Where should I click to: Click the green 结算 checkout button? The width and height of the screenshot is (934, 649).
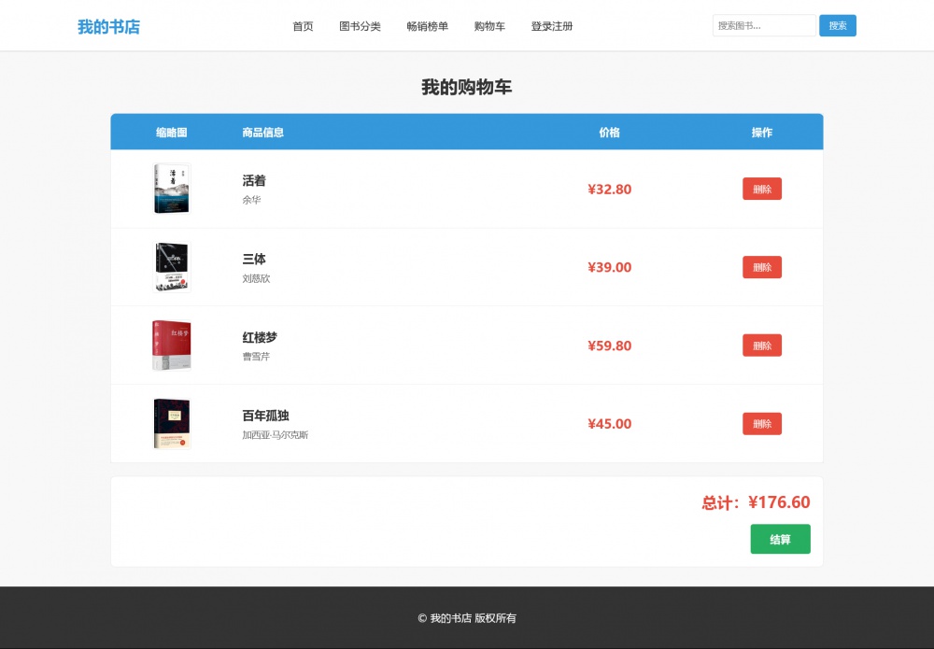point(780,539)
